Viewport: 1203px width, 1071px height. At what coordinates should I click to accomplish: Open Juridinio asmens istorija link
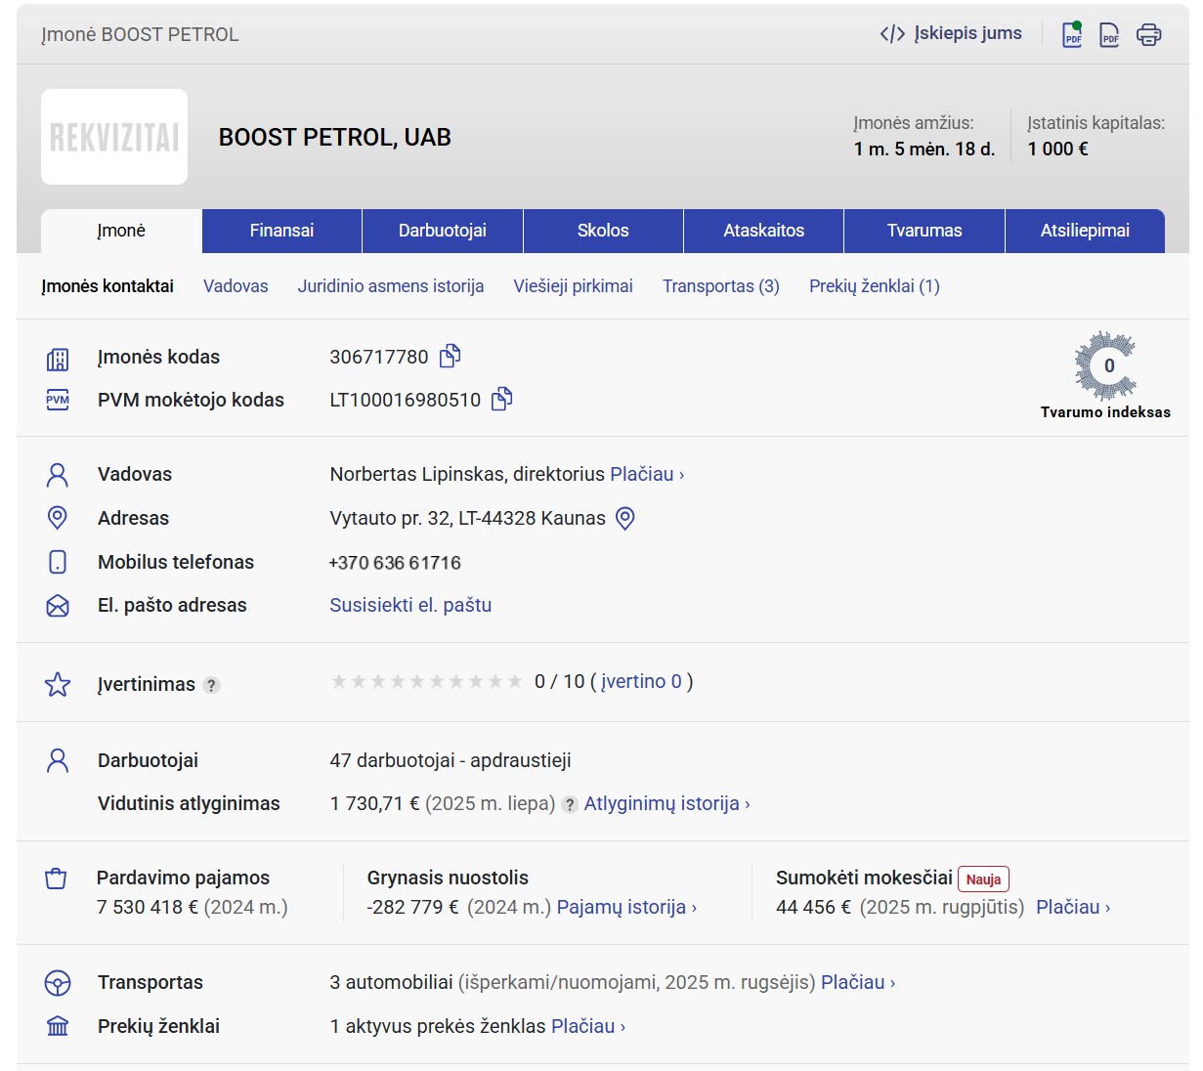click(391, 286)
